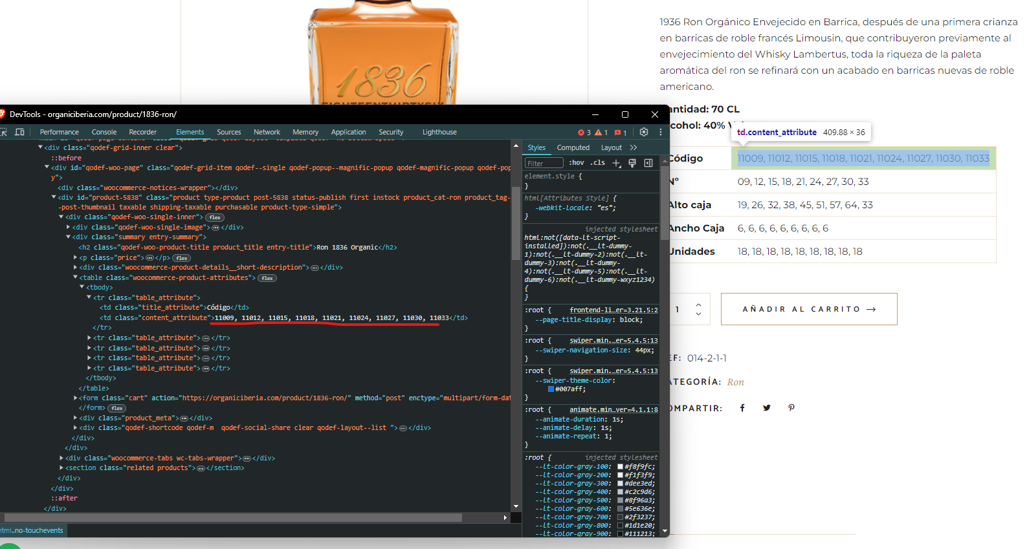The height and width of the screenshot is (549, 1027).
Task: Expand ellipsis in woocommerce-tabs wc-tabs-wrapper div
Action: [247, 458]
